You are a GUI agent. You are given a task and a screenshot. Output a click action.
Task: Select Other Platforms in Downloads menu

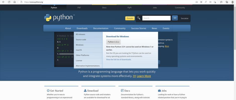[88, 55]
